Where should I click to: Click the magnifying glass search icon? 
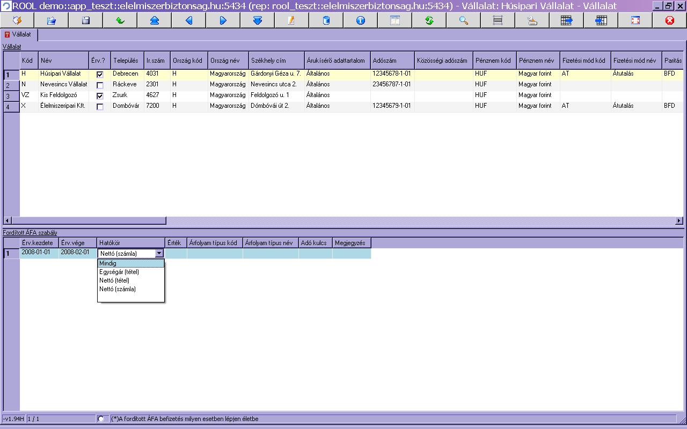click(463, 20)
